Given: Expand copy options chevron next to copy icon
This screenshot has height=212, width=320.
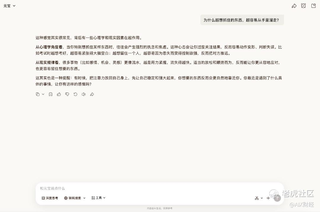Looking at the screenshot, I should [43, 94].
